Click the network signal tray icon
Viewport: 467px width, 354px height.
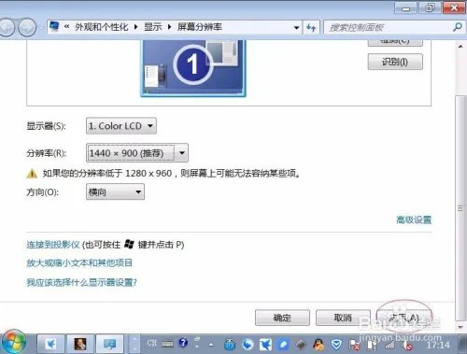coord(389,345)
